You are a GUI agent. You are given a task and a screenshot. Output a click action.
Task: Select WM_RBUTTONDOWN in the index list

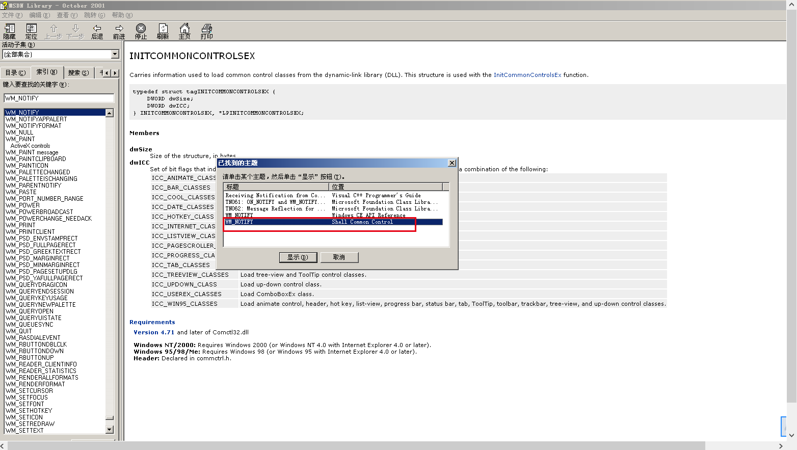[35, 351]
